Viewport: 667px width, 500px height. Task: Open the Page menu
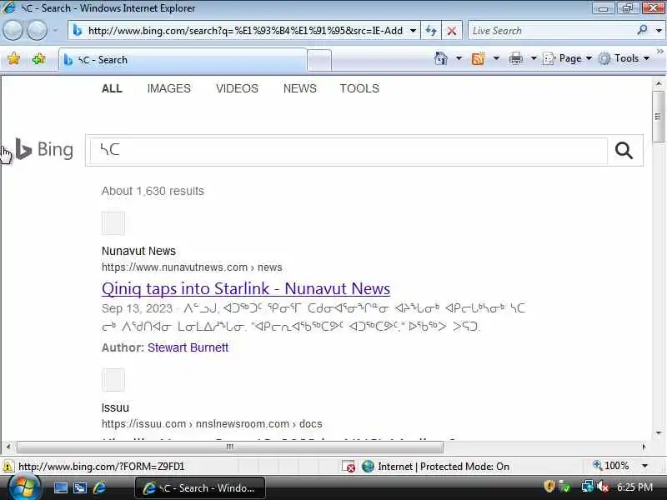pos(568,58)
